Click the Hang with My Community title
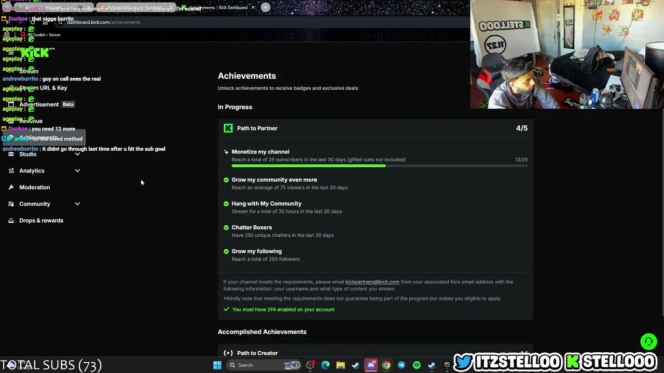The width and height of the screenshot is (664, 373). click(x=267, y=204)
